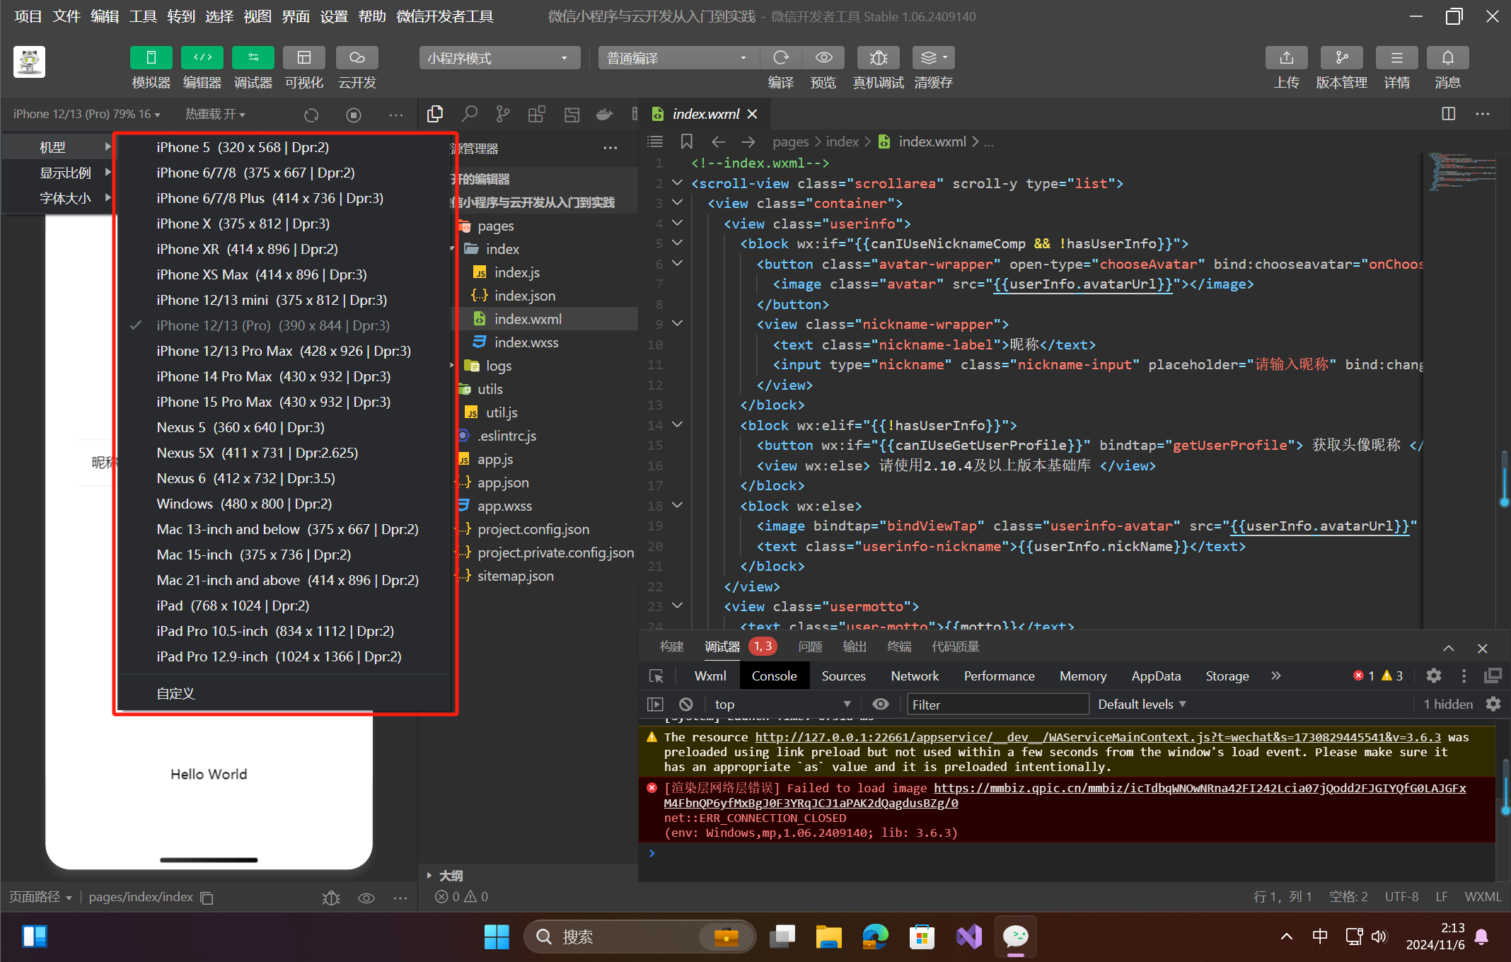Screen dimensions: 1511x962
Task: Click the Simulator toolbar icon
Action: pyautogui.click(x=151, y=58)
